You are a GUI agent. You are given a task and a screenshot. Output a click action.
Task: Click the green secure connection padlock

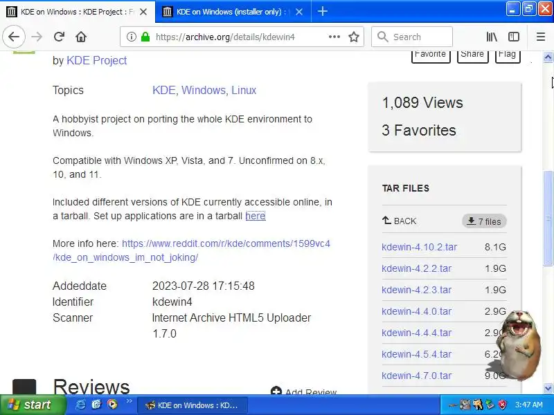point(145,37)
